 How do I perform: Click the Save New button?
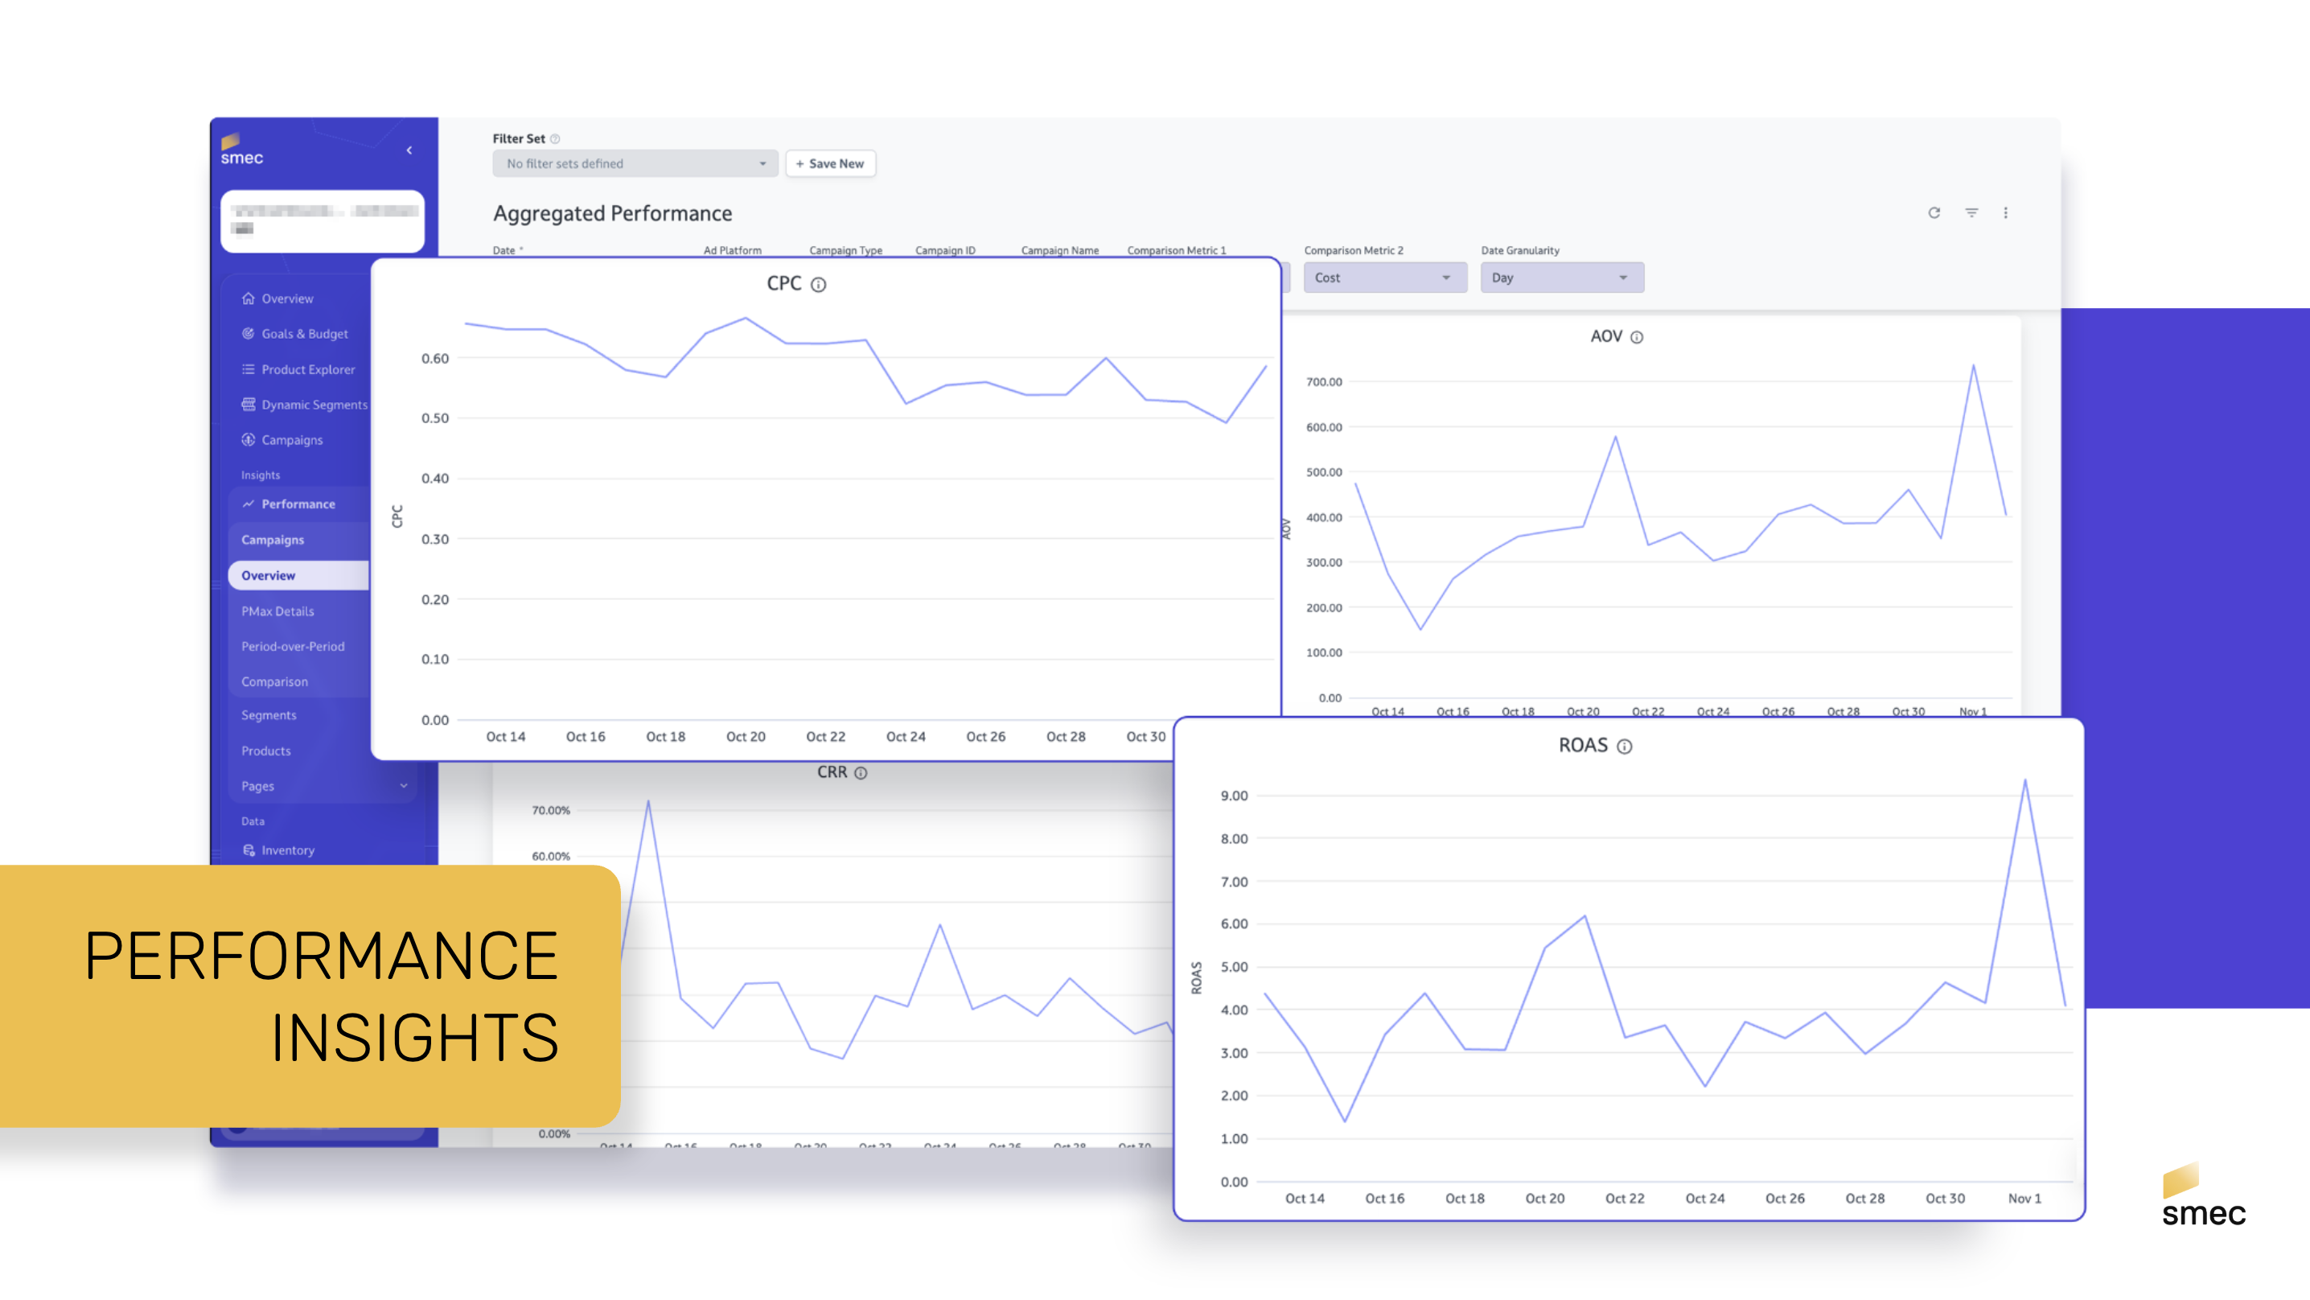pyautogui.click(x=830, y=163)
